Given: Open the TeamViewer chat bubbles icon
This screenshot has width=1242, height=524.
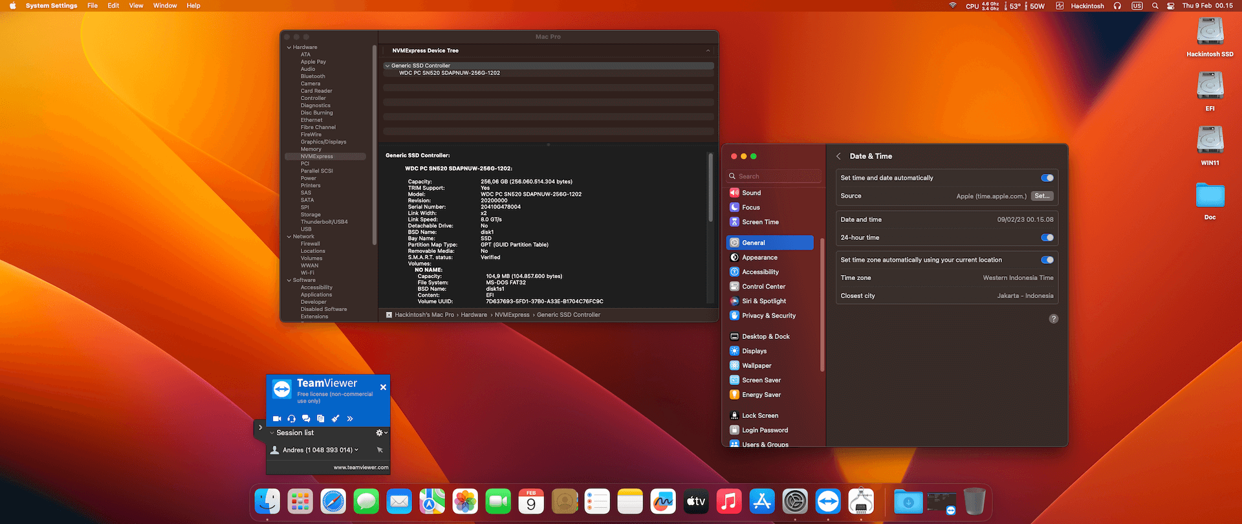Looking at the screenshot, I should pos(306,419).
